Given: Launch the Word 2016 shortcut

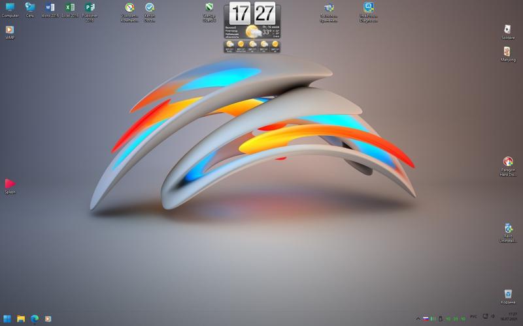Looking at the screenshot, I should tap(50, 10).
